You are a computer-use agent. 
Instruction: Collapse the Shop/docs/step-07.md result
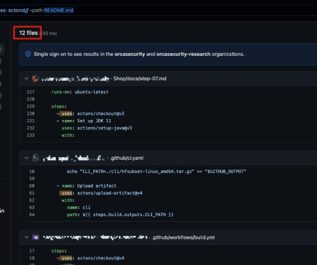[x=26, y=79]
